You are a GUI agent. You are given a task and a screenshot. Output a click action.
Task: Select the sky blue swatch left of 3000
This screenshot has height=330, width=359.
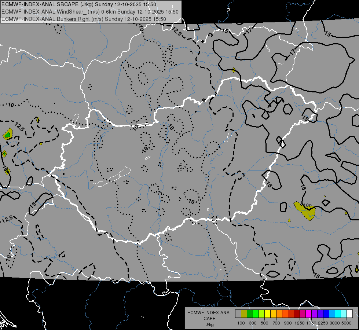click(332, 314)
